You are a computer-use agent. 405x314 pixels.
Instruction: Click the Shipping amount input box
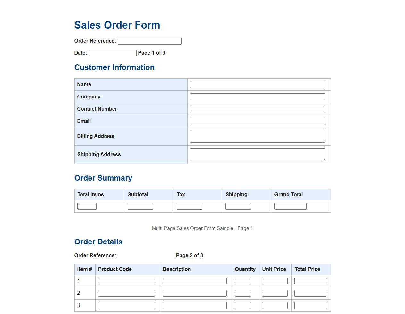click(x=238, y=206)
